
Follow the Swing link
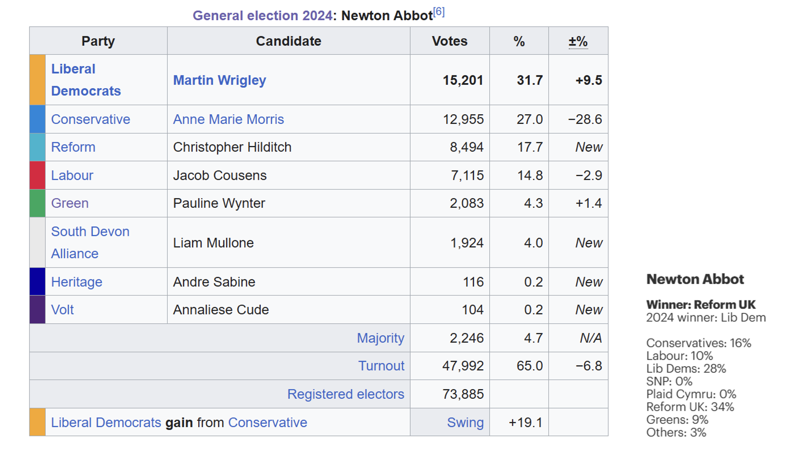point(465,423)
